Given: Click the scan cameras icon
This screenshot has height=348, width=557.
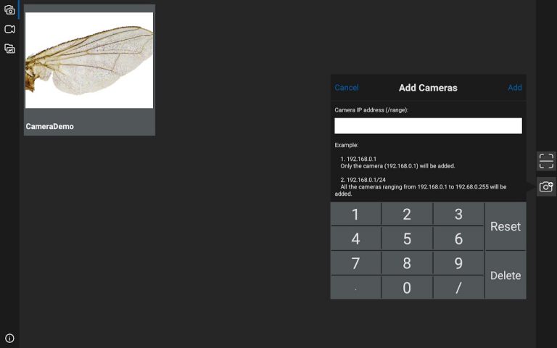Looking at the screenshot, I should tap(546, 161).
